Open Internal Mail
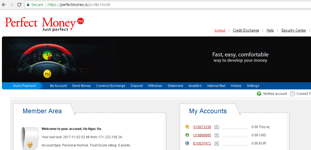 coord(216,86)
